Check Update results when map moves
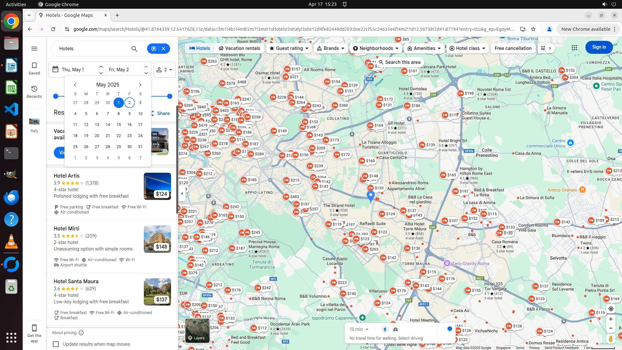 point(56,344)
